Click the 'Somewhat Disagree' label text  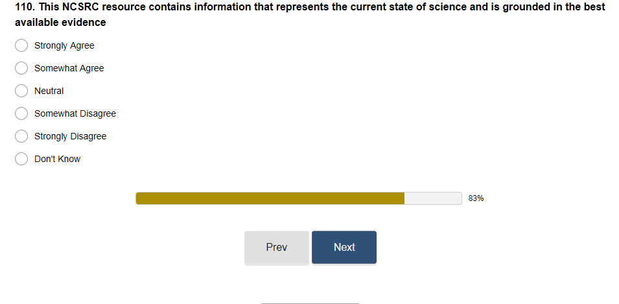point(75,113)
